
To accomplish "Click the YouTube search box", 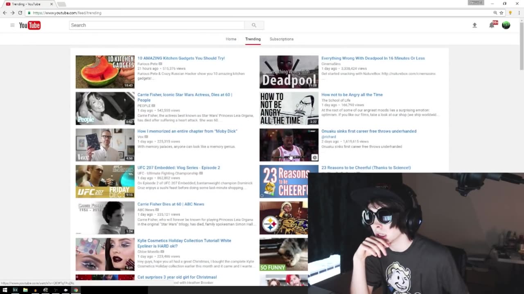I will click(x=157, y=25).
